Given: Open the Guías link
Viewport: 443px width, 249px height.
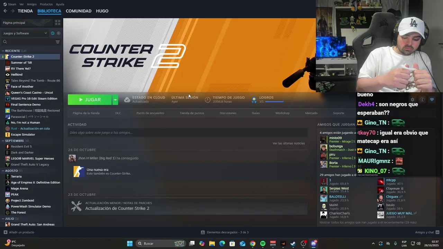Looking at the screenshot, I should pyautogui.click(x=256, y=113).
